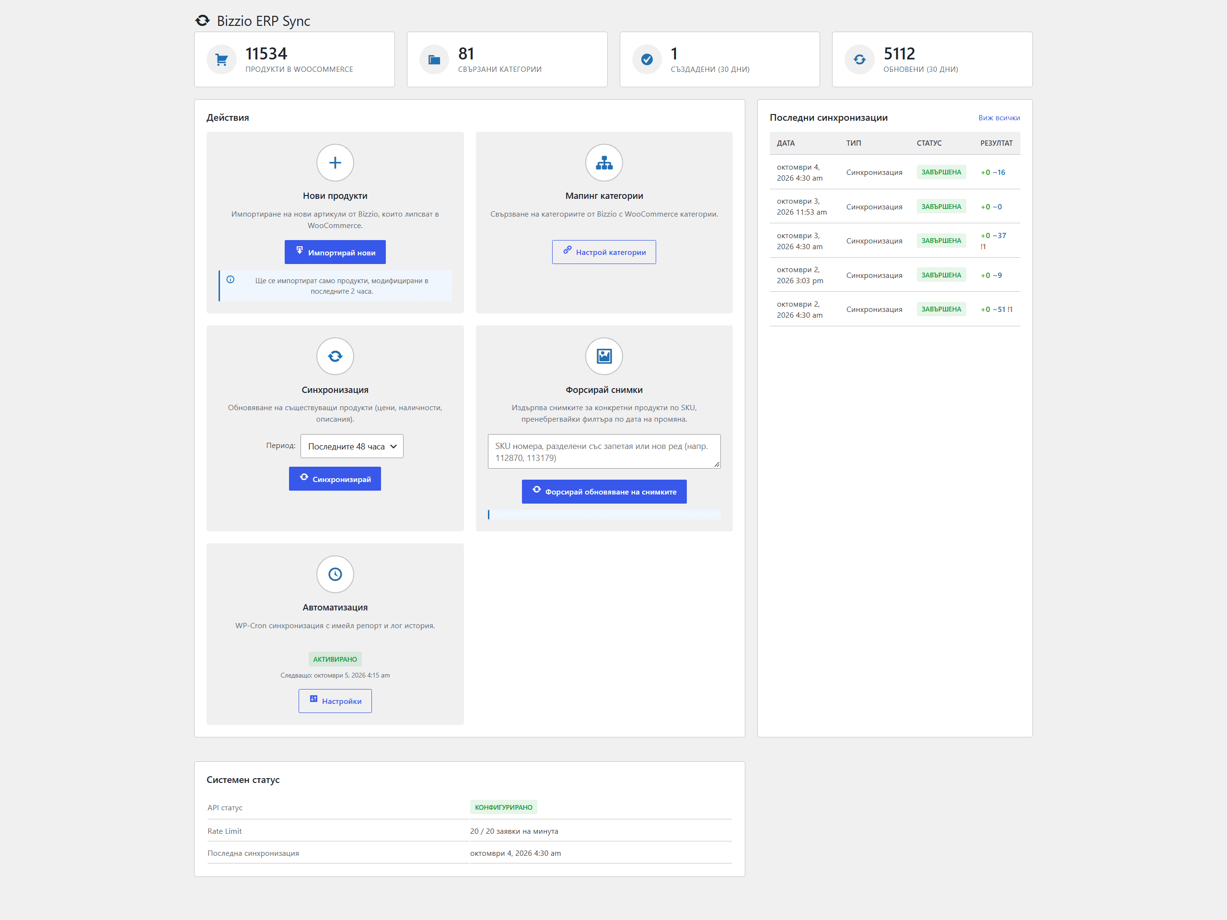Open automation Настройки button
Image resolution: width=1227 pixels, height=920 pixels.
click(x=335, y=701)
